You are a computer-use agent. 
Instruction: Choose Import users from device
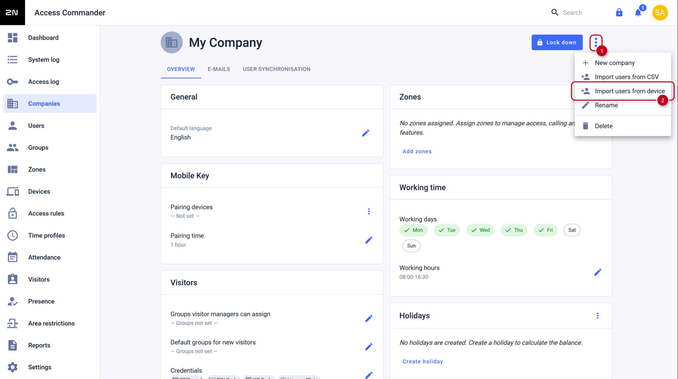pos(622,91)
